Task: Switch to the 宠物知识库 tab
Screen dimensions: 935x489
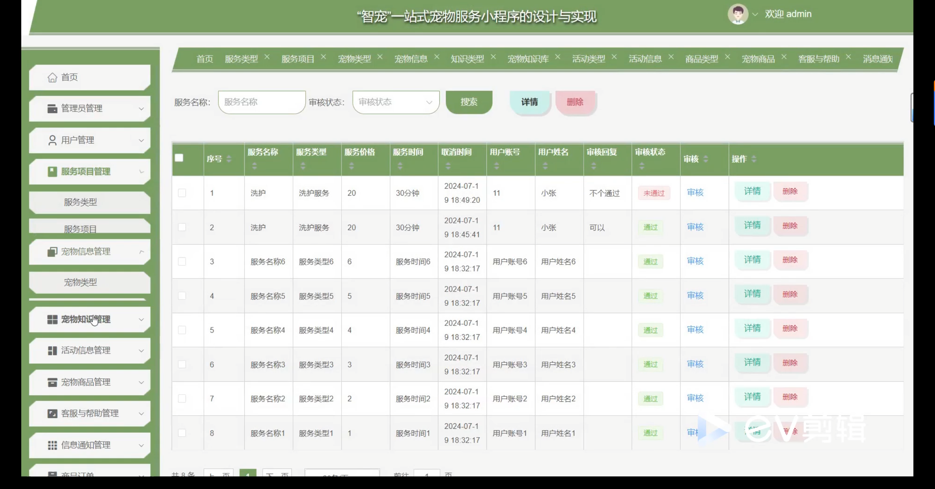Action: pyautogui.click(x=528, y=59)
